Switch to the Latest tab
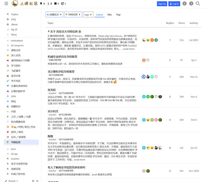 coord(99,15)
